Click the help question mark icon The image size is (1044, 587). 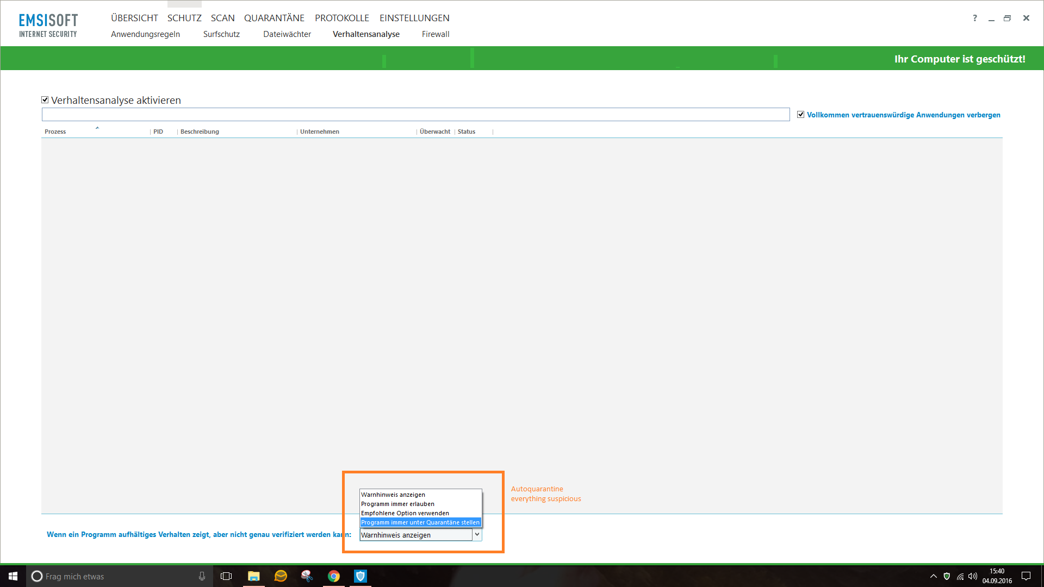[x=974, y=18]
